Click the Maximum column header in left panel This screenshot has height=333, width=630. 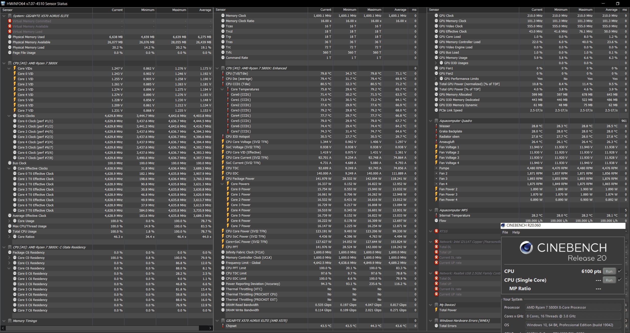[x=172, y=10]
